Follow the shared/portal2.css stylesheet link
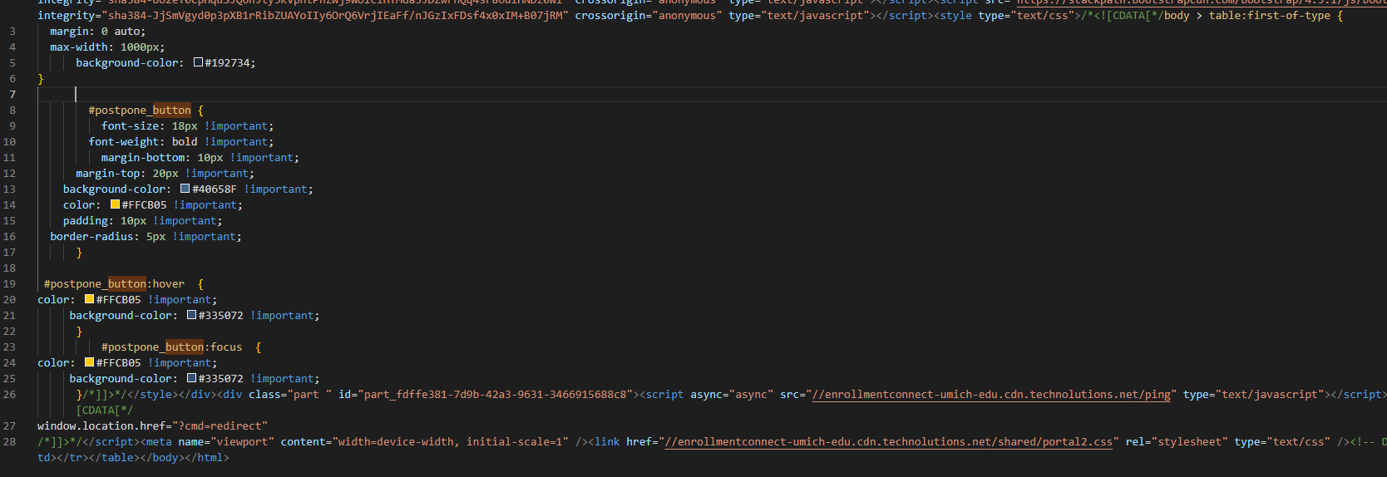This screenshot has height=477, width=1387. tap(889, 441)
